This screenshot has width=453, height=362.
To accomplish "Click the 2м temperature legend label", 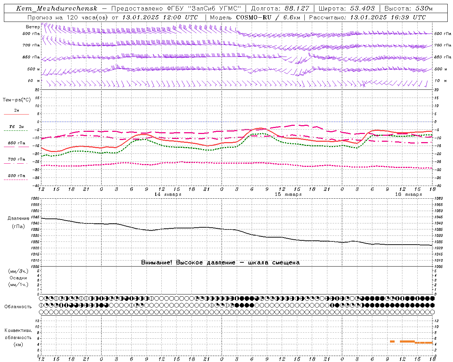I will tap(17, 110).
